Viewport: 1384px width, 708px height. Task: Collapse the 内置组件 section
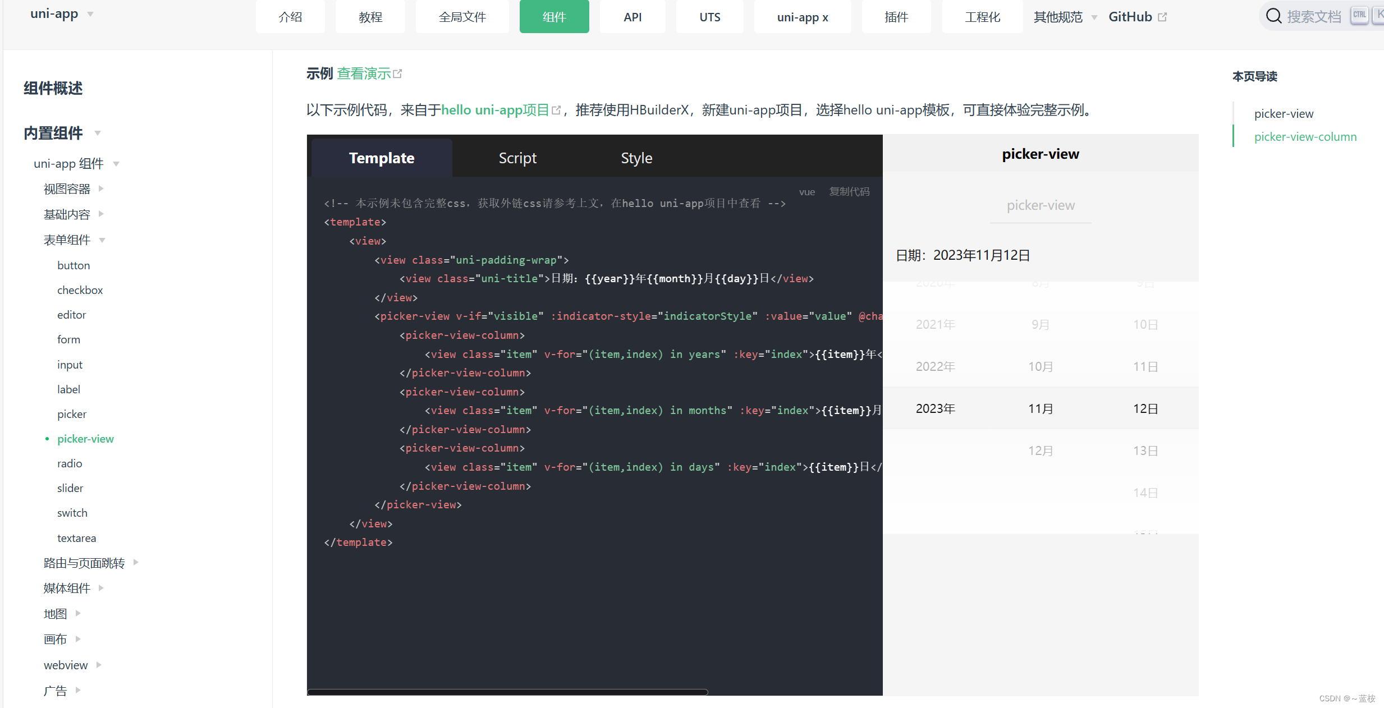coord(98,133)
